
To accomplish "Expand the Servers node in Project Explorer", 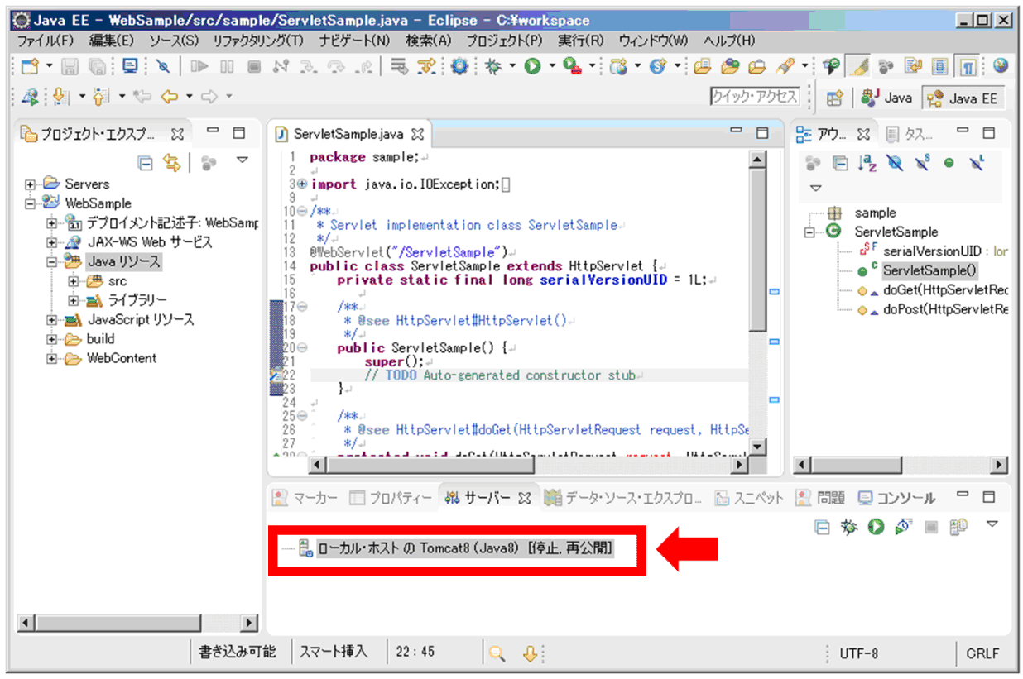I will point(31,184).
